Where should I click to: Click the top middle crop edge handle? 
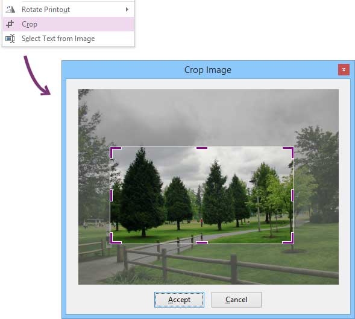pyautogui.click(x=202, y=148)
